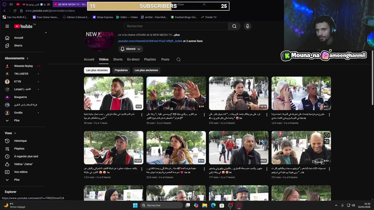Viewport: 374px width, 210px height.
Task: Select the Les plus anciennes filter
Action: tap(146, 70)
